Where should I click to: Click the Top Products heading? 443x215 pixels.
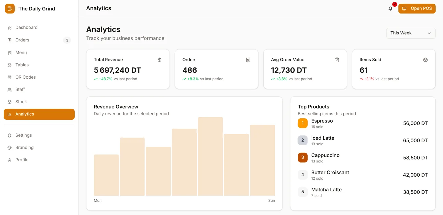(x=313, y=107)
